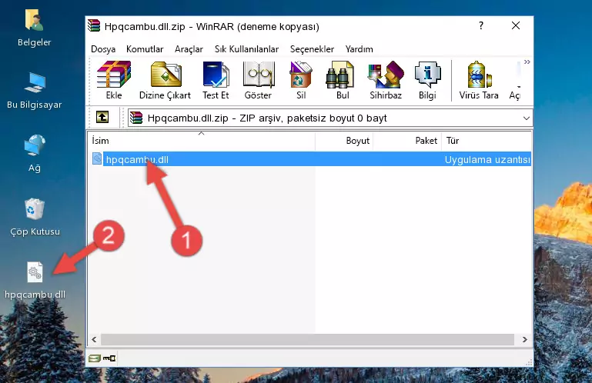The width and height of the screenshot is (592, 383).
Task: Run Test Et on the archive
Action: 216,80
